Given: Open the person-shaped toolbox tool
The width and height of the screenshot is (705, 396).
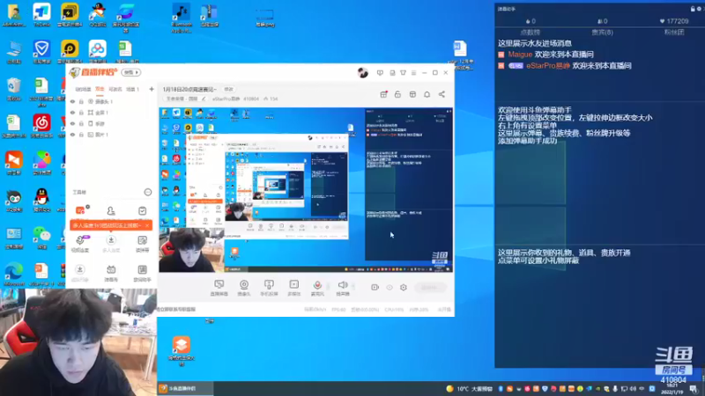Looking at the screenshot, I should click(111, 210).
